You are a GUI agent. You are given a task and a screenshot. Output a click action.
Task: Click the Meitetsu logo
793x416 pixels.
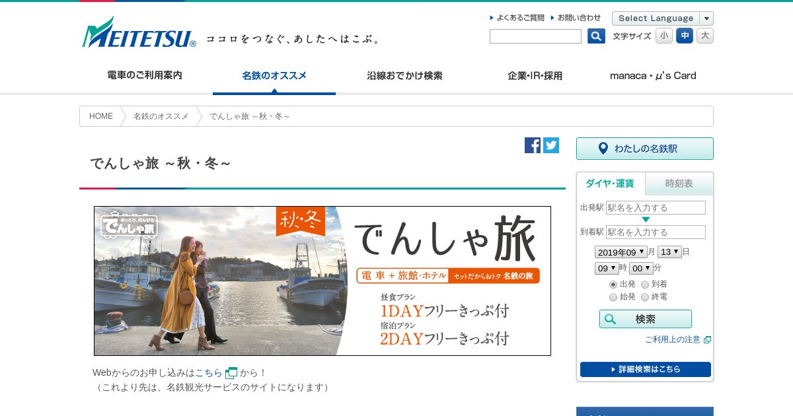pyautogui.click(x=139, y=32)
